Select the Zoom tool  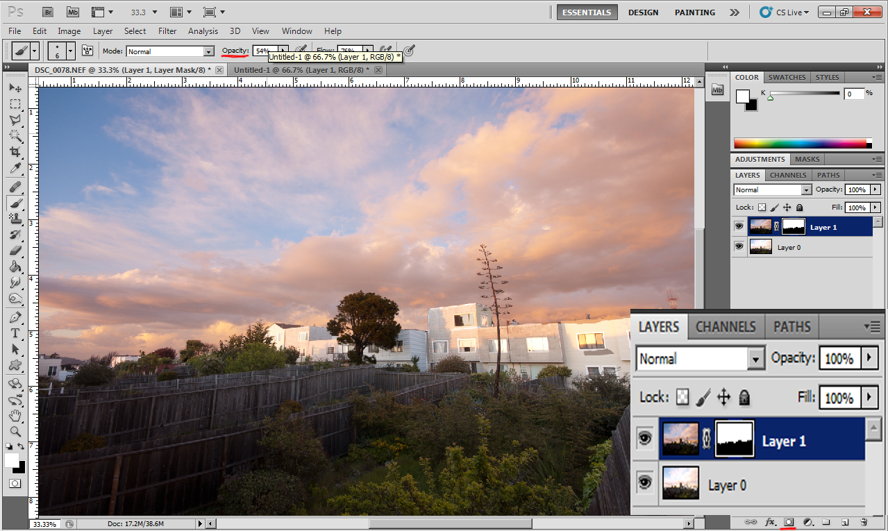(x=16, y=432)
